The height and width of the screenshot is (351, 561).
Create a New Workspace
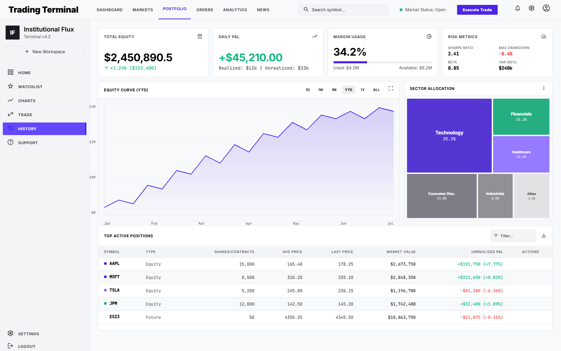coord(44,51)
